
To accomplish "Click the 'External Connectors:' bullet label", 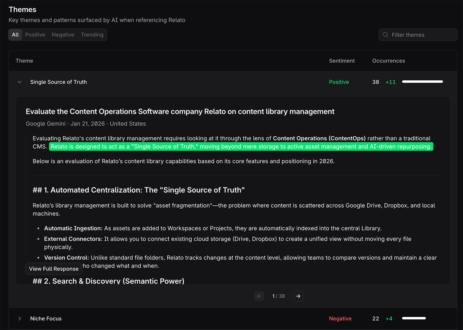I will (73, 239).
